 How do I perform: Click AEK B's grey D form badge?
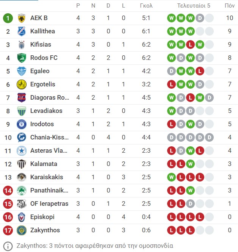point(200,18)
